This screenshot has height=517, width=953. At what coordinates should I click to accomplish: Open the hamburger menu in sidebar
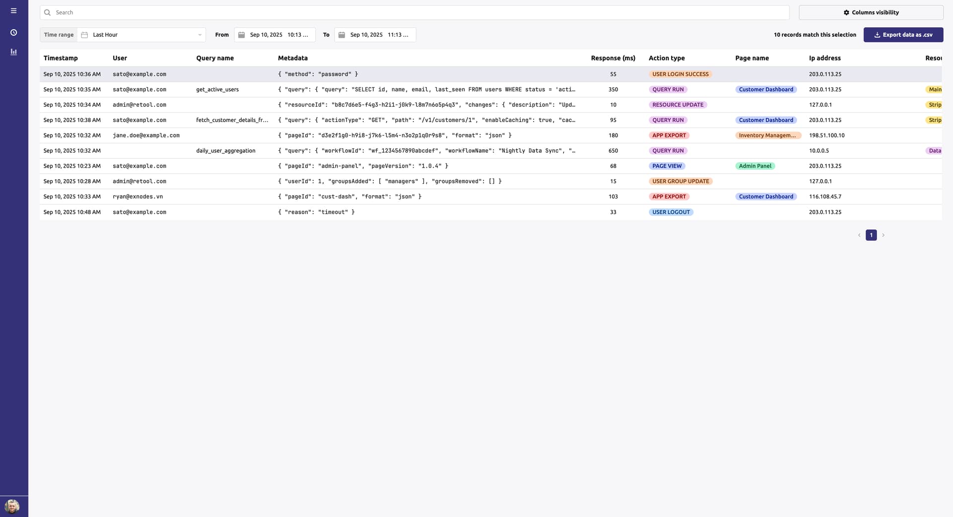(13, 11)
